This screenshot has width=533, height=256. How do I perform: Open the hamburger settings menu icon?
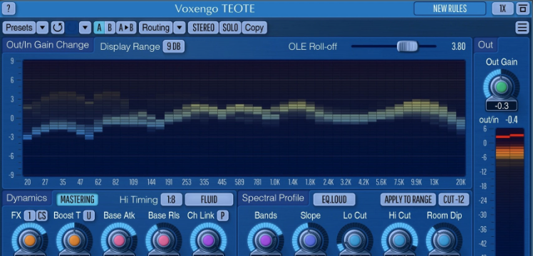[x=522, y=28]
